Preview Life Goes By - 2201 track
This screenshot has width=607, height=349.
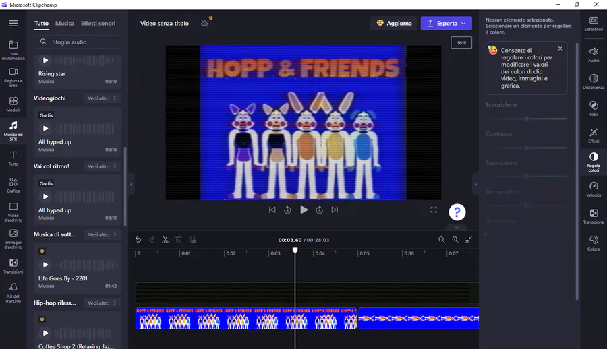coord(45,265)
